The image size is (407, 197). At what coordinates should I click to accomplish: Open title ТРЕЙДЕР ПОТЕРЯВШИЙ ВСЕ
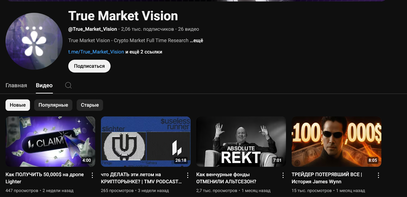point(327,178)
